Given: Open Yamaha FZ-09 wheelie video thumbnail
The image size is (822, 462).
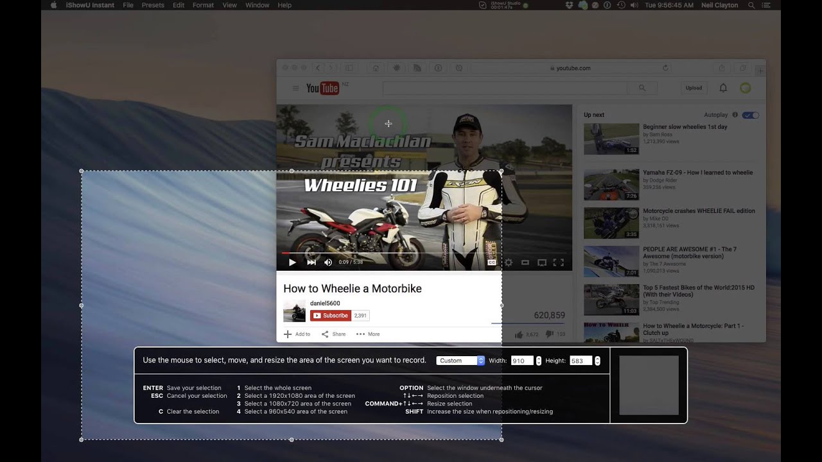Looking at the screenshot, I should (x=611, y=185).
